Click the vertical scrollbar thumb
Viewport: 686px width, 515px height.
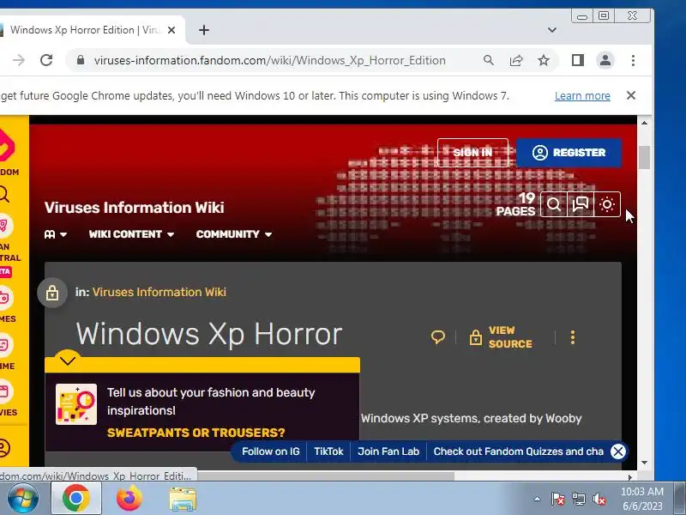(644, 157)
